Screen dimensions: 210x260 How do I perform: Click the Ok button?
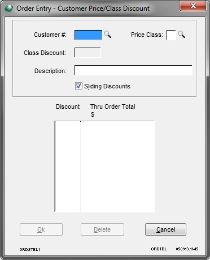click(x=41, y=229)
